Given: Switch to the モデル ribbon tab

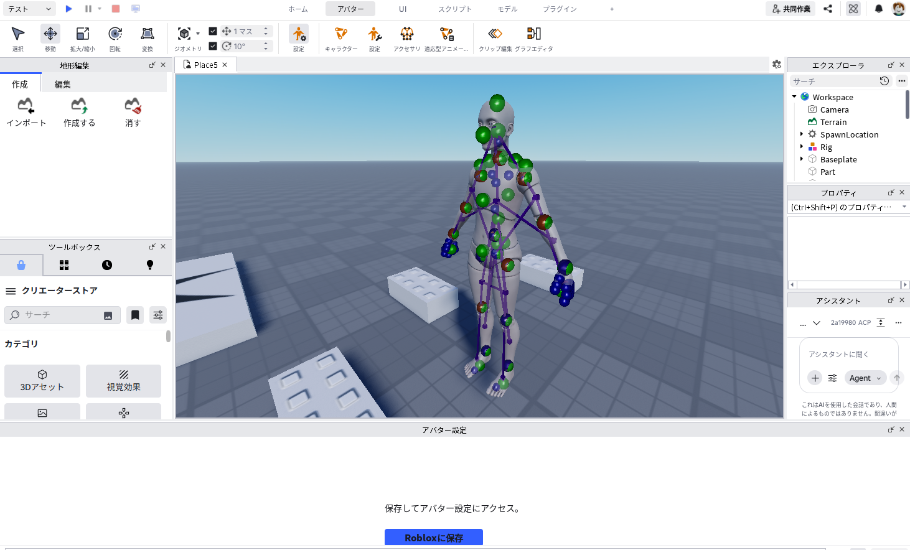Looking at the screenshot, I should pyautogui.click(x=507, y=9).
